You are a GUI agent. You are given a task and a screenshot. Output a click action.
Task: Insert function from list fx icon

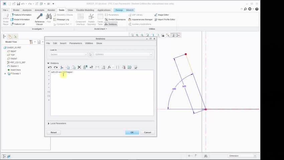click(109, 67)
